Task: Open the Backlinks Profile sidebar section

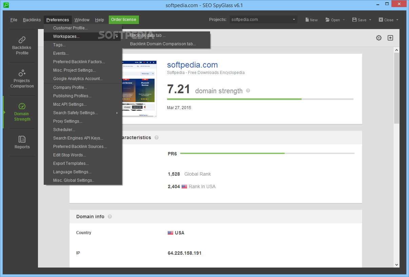Action: pyautogui.click(x=22, y=46)
